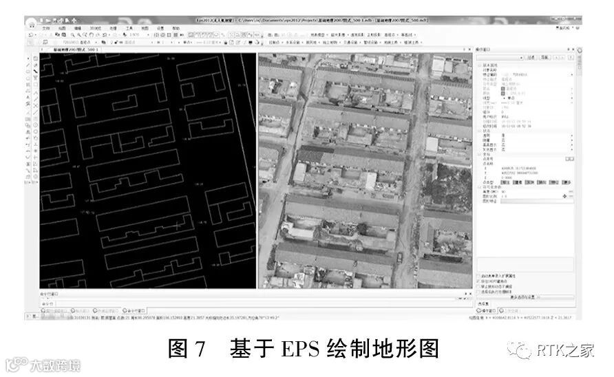Toggle the 启动表单录入扩展属性 checkbox
This screenshot has height=377, width=614.
478,277
